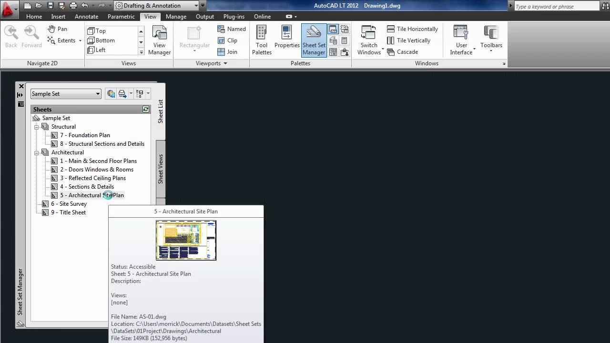This screenshot has width=610, height=343.
Task: Click the Named viewports button
Action: pyautogui.click(x=232, y=29)
